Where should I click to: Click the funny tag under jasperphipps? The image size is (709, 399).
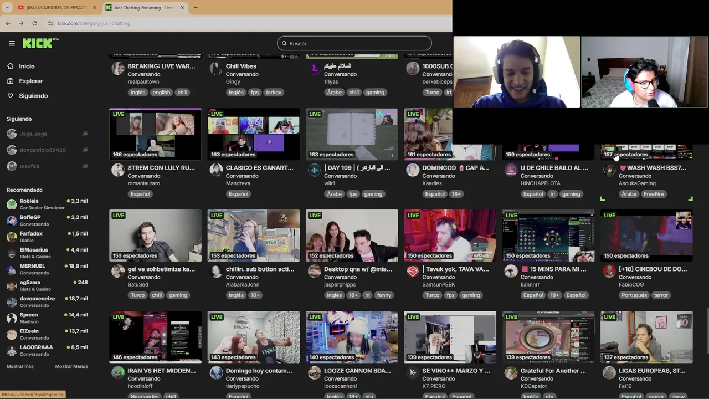[x=384, y=295]
